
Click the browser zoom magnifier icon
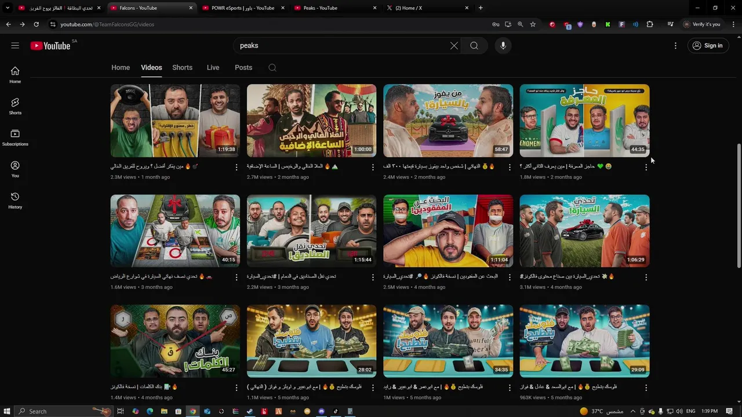[520, 24]
